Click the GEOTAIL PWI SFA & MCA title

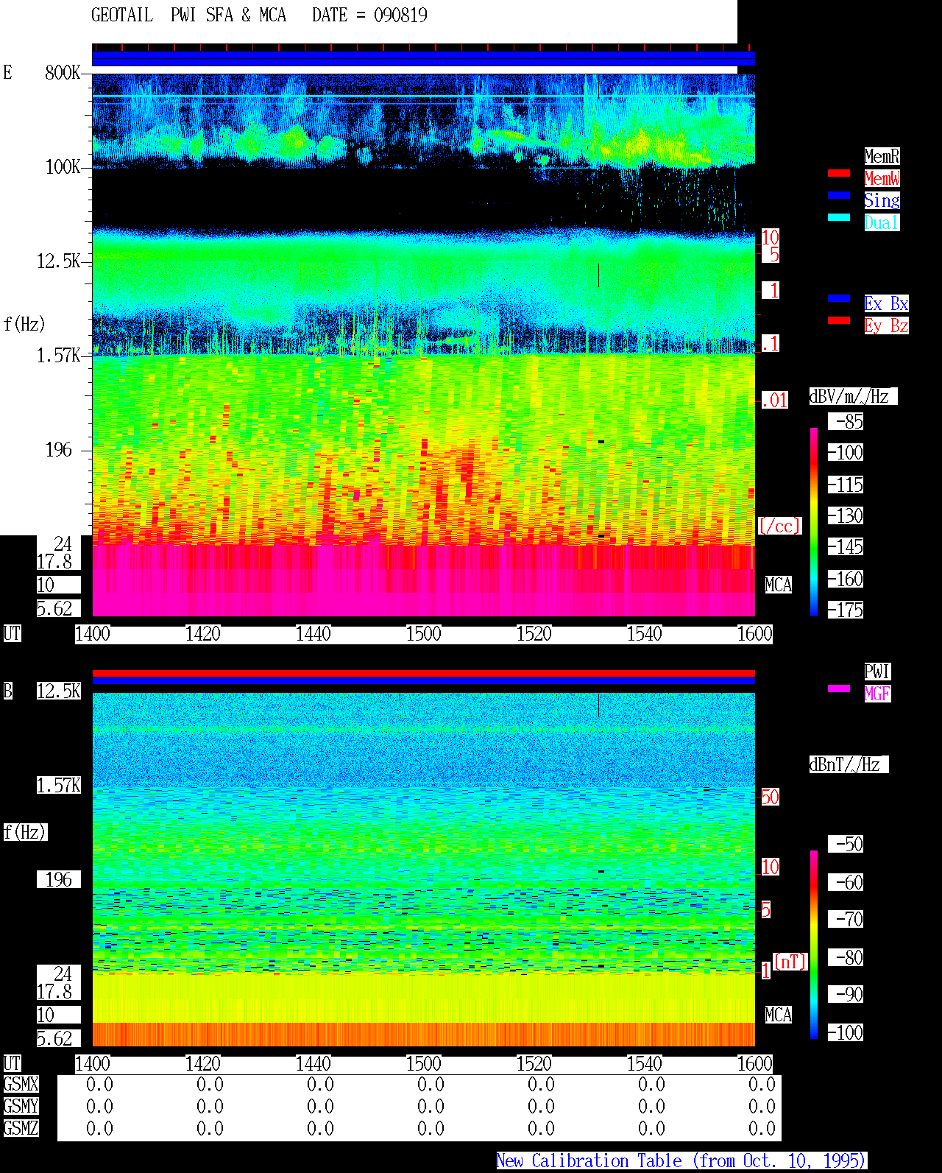pos(188,15)
